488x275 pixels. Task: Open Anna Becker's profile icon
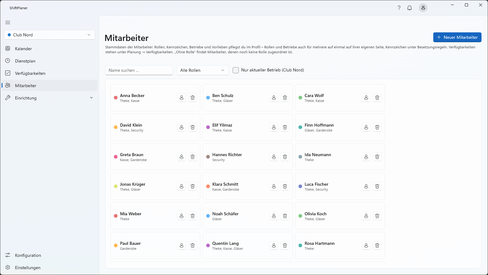[x=182, y=98]
